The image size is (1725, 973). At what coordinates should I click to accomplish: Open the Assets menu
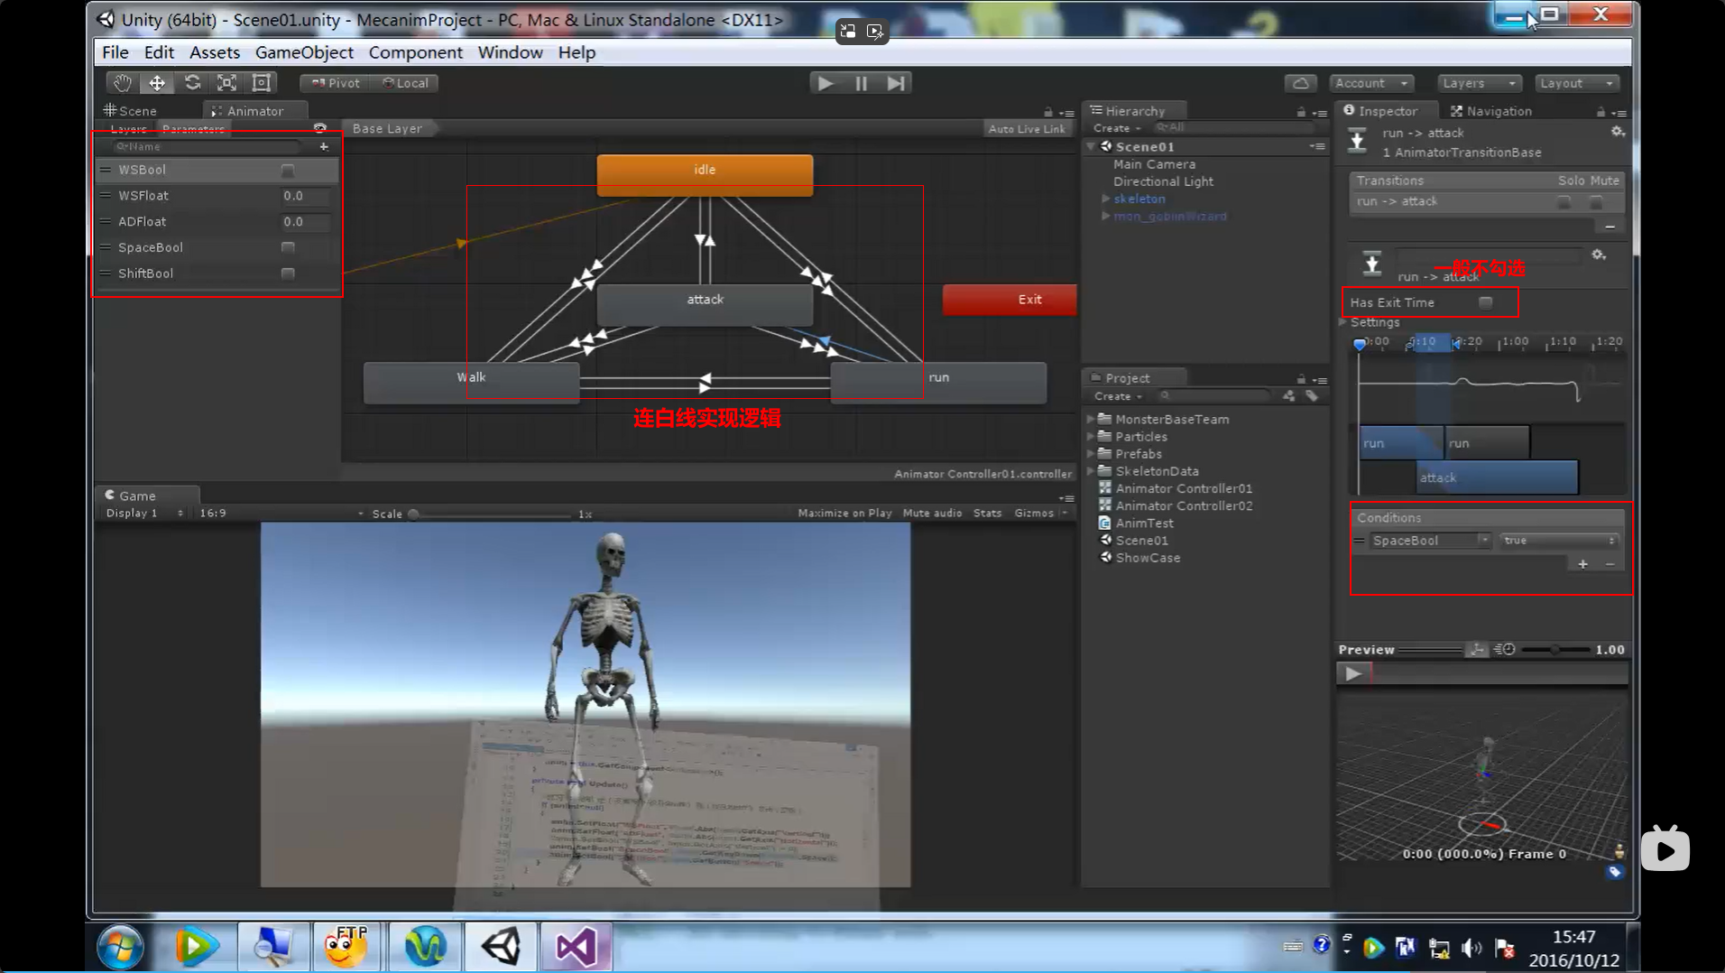pos(215,52)
